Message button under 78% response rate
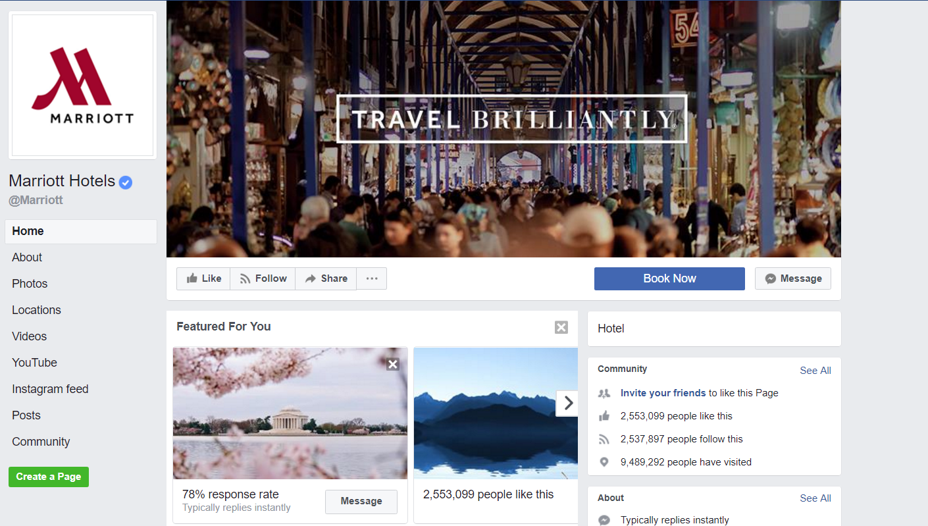928x526 pixels. pyautogui.click(x=361, y=502)
